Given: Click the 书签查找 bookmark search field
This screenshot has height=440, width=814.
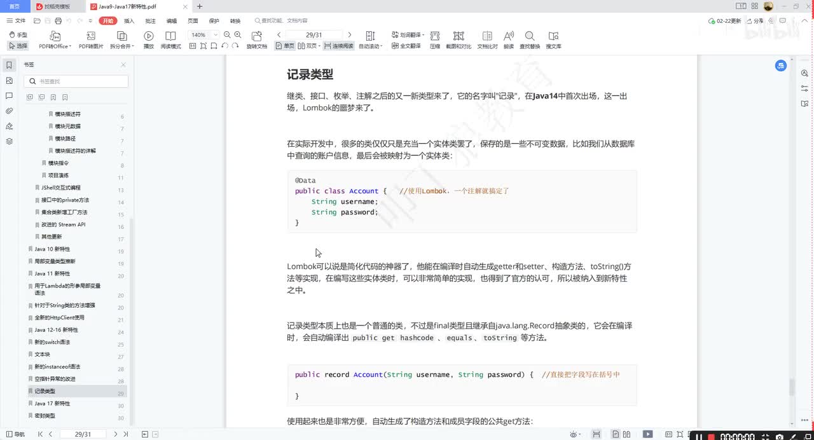Looking at the screenshot, I should point(76,81).
